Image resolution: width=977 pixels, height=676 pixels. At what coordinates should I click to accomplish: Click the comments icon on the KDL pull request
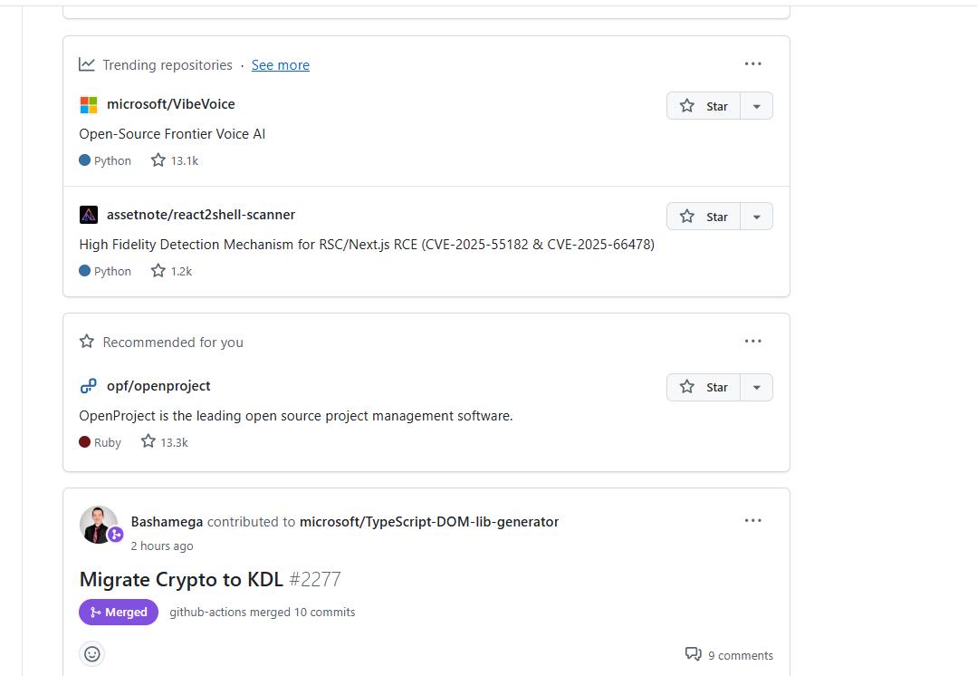[693, 654]
